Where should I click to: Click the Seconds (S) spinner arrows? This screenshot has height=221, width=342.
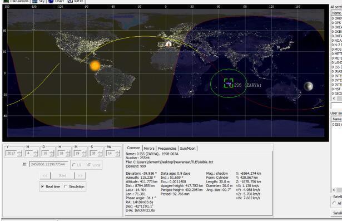pos(100,153)
